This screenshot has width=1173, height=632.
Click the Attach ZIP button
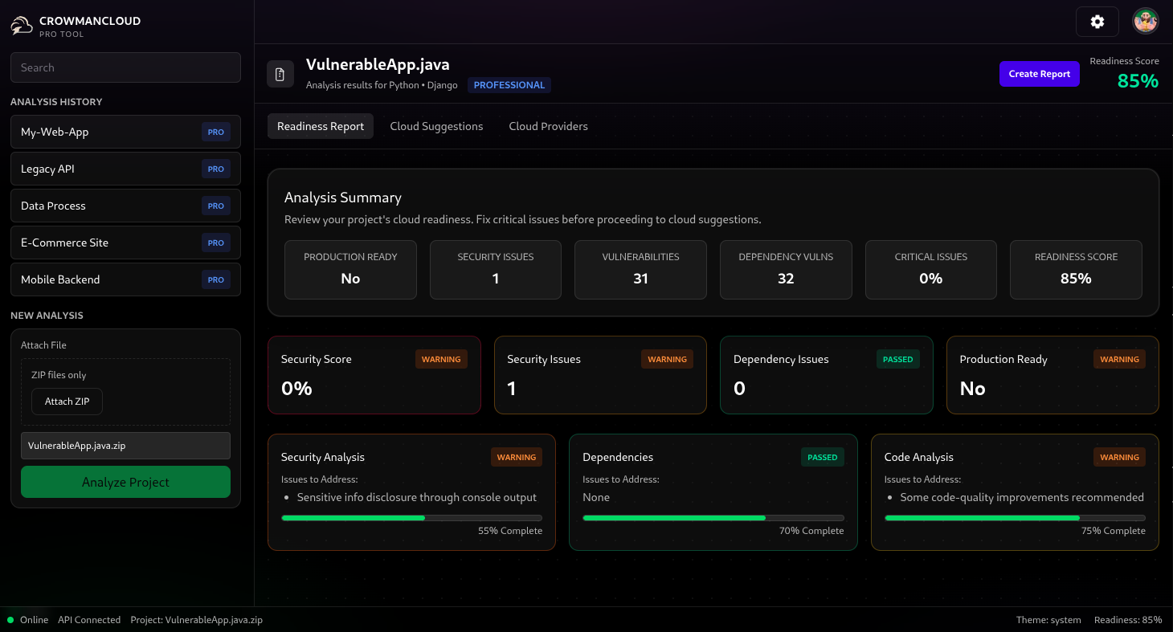(67, 402)
